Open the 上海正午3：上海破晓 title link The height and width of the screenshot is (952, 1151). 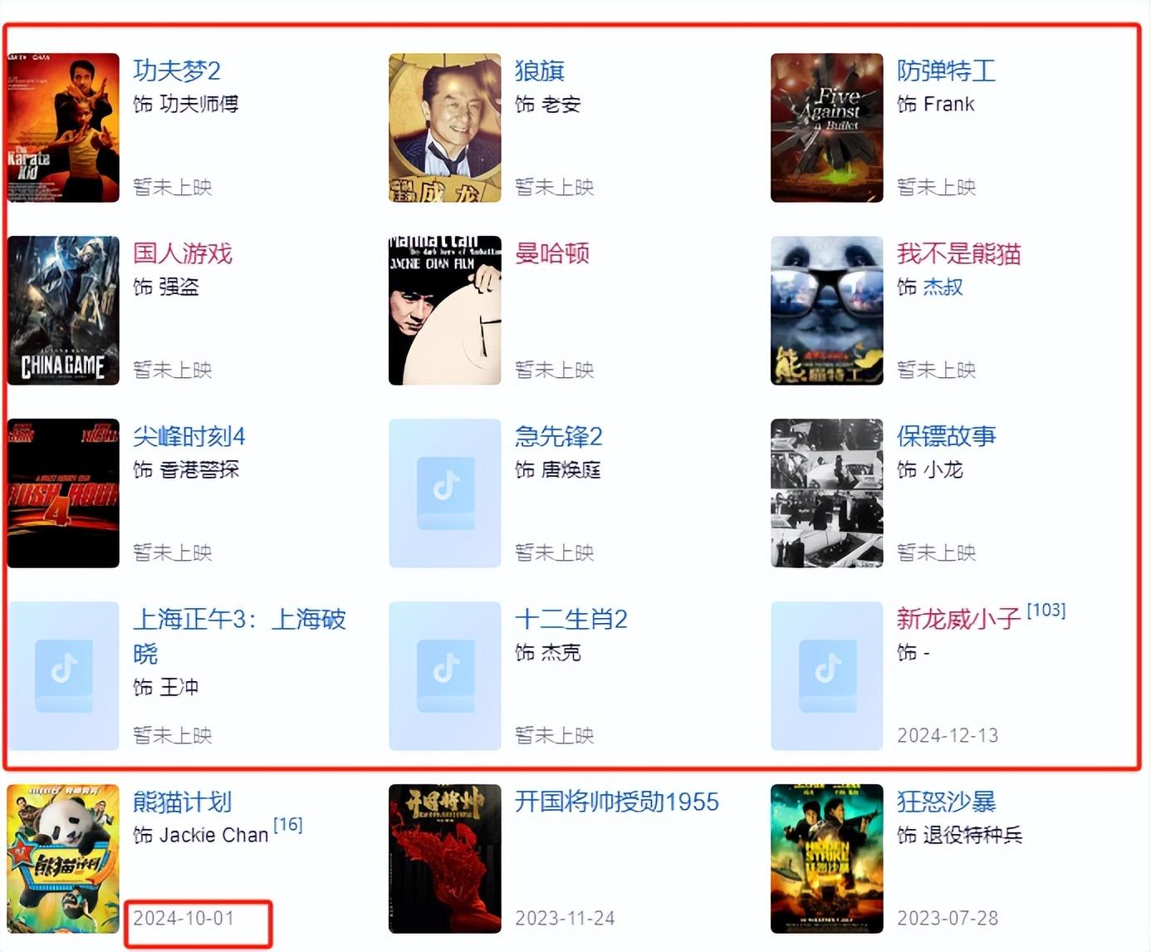(240, 636)
